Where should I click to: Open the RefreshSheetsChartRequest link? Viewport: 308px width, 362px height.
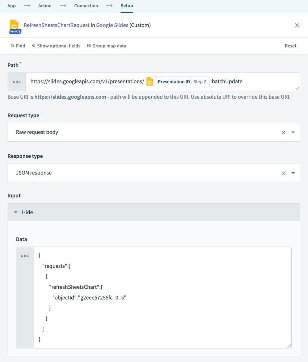pos(56,25)
